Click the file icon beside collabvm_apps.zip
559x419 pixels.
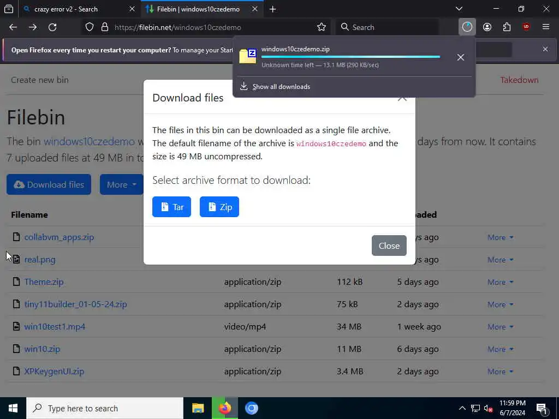[16, 237]
